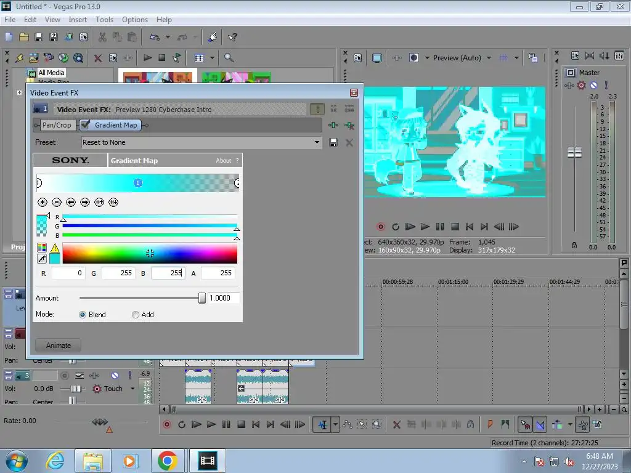
Task: Mute audio track 3
Action: pyautogui.click(x=115, y=375)
